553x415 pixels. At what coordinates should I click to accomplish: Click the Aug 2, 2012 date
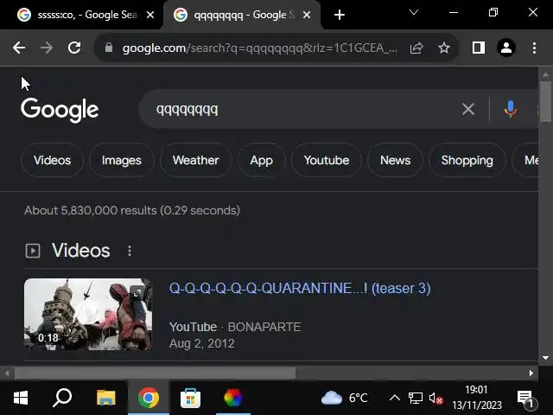(201, 343)
